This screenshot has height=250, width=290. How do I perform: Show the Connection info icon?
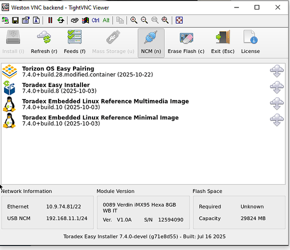[36, 20]
